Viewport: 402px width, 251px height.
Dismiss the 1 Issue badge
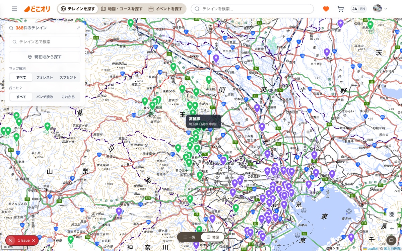(33, 240)
